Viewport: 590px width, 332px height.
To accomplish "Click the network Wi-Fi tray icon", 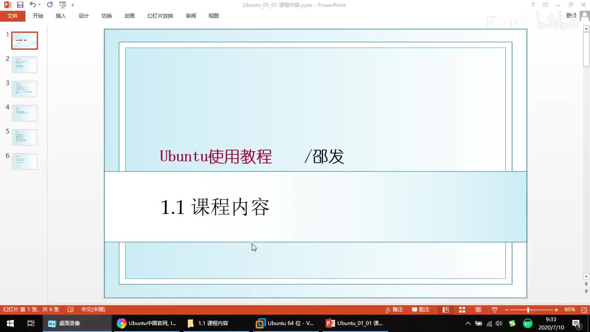I will coord(490,323).
